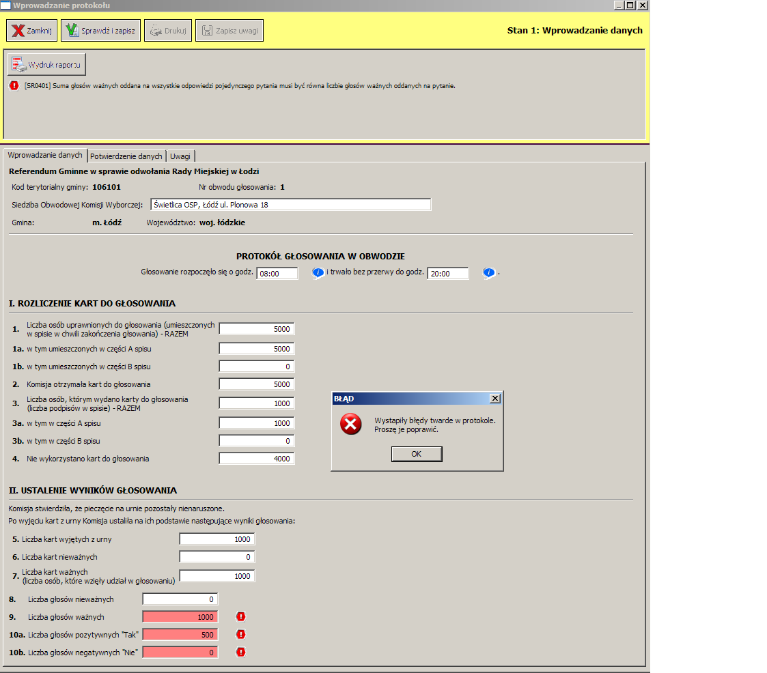Switch to Potwierdzenie danych tab
This screenshot has width=767, height=673.
[126, 156]
